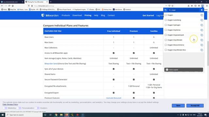Open the Data Storage Policy link

tap(10, 105)
